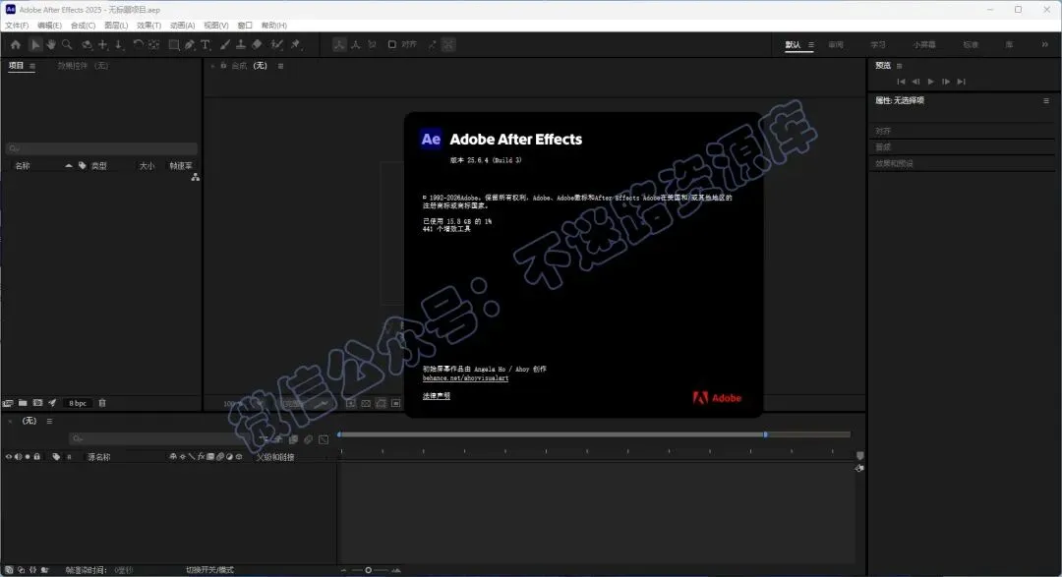1062x577 pixels.
Task: Toggle the shy layer switch in timeline header
Action: 173,457
